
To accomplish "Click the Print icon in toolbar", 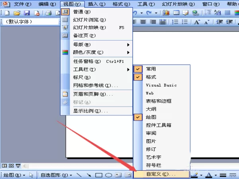I will tap(48, 13).
